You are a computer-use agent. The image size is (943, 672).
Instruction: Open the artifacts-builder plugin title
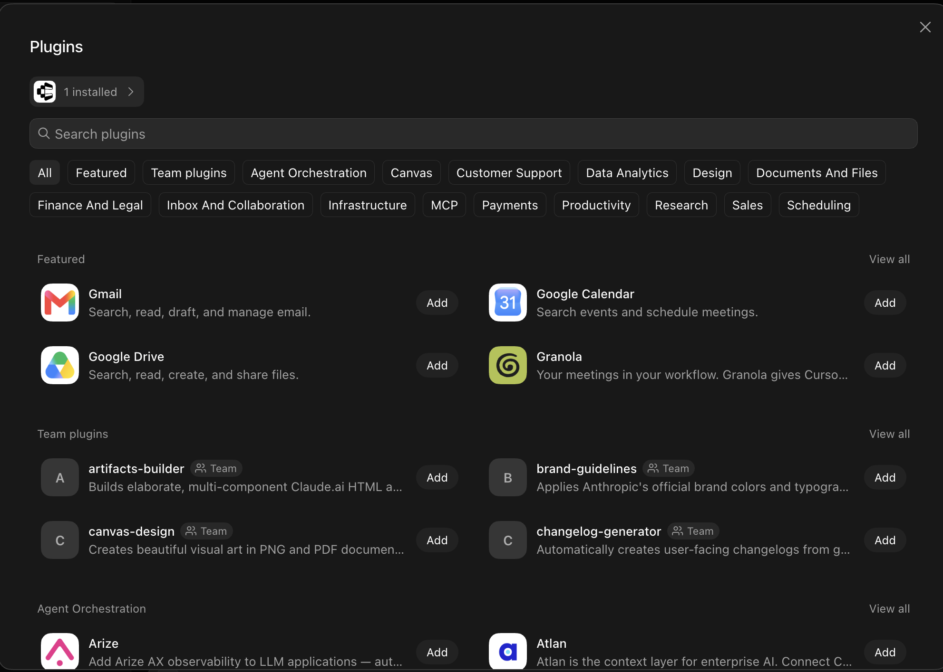click(136, 469)
